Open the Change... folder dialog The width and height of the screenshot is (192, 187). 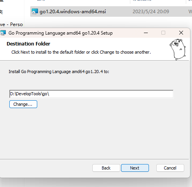[23, 104]
